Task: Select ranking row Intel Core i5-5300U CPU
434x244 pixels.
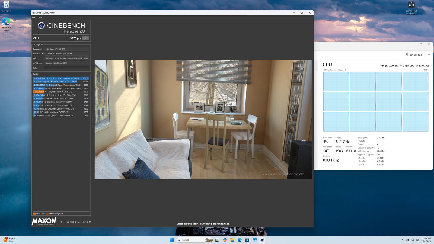Action: 61,115
